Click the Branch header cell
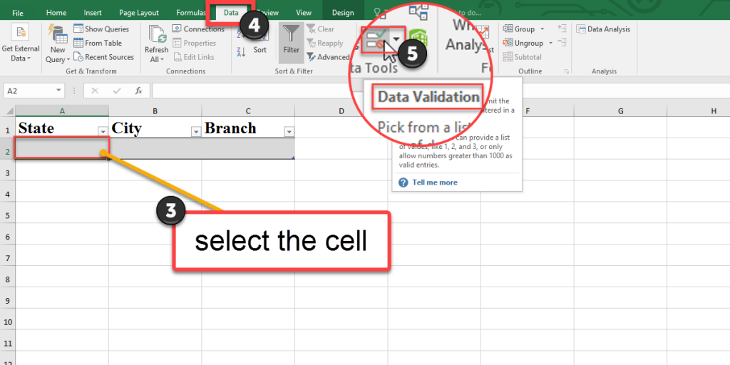 pyautogui.click(x=249, y=128)
